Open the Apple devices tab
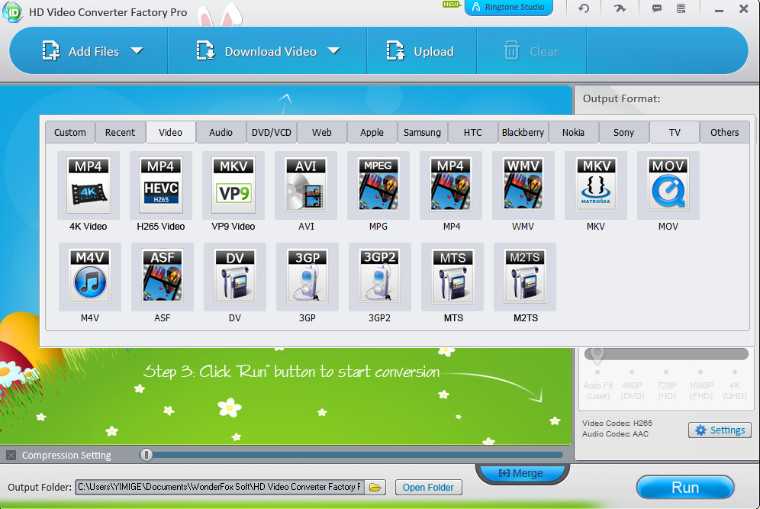This screenshot has height=509, width=760. click(x=372, y=132)
